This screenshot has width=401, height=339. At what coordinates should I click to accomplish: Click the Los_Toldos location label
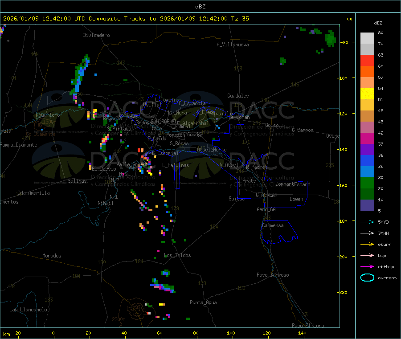[177, 255]
